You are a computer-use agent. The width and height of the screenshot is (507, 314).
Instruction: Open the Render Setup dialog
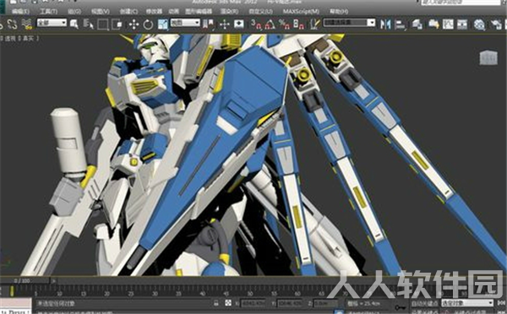[496, 24]
